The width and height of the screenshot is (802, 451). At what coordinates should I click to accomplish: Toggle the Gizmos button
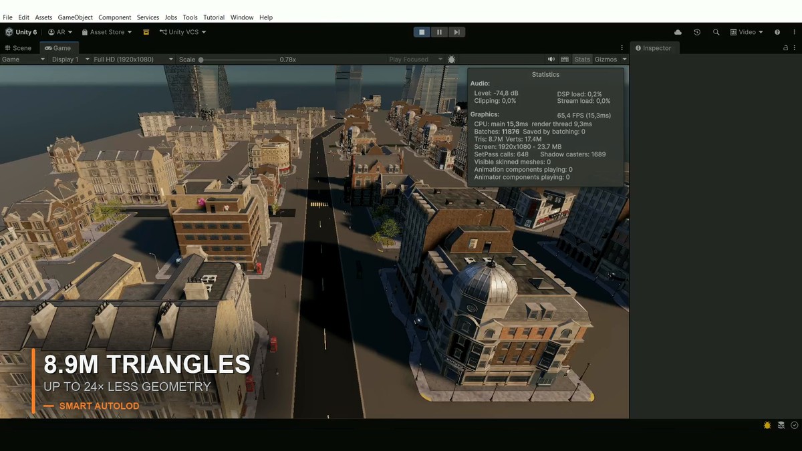click(606, 59)
